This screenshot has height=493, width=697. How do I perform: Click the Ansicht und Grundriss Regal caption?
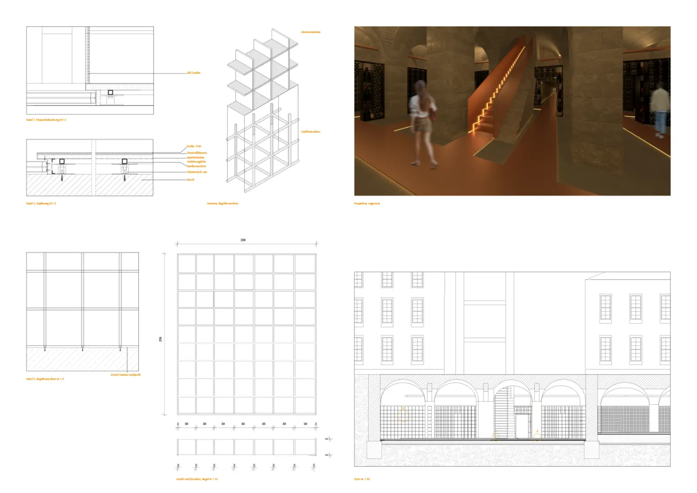(197, 479)
